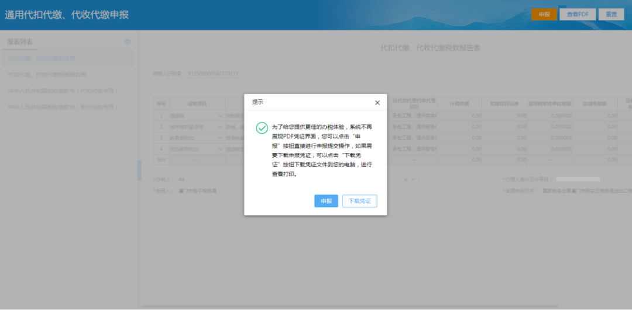Click the 计税依据 column header
Image resolution: width=632 pixels, height=310 pixels.
click(459, 104)
